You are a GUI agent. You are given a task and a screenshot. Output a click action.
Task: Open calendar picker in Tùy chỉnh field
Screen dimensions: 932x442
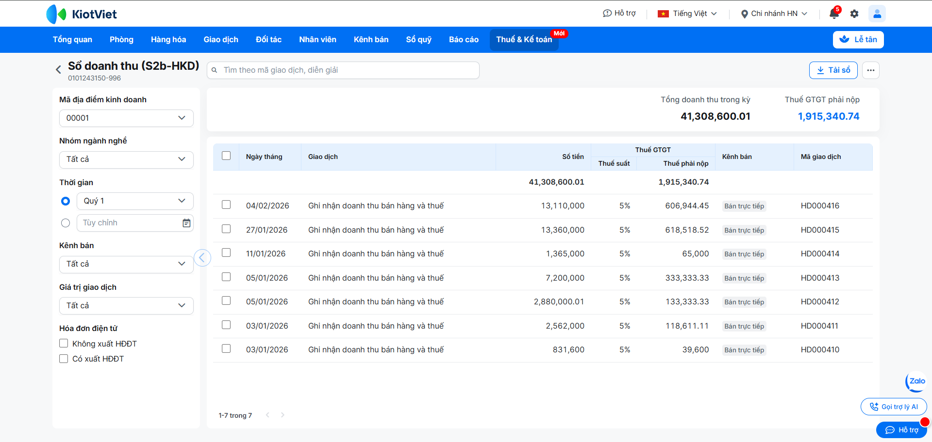click(x=186, y=223)
